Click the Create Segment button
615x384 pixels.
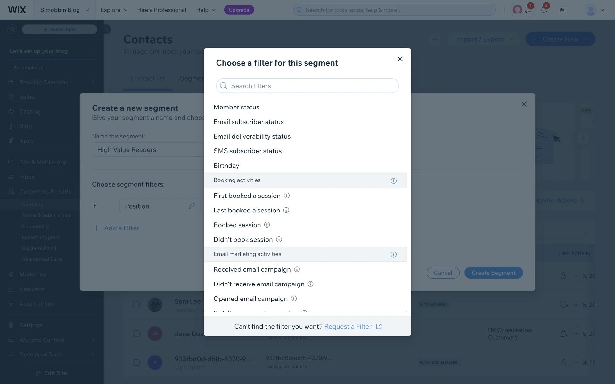pyautogui.click(x=494, y=273)
